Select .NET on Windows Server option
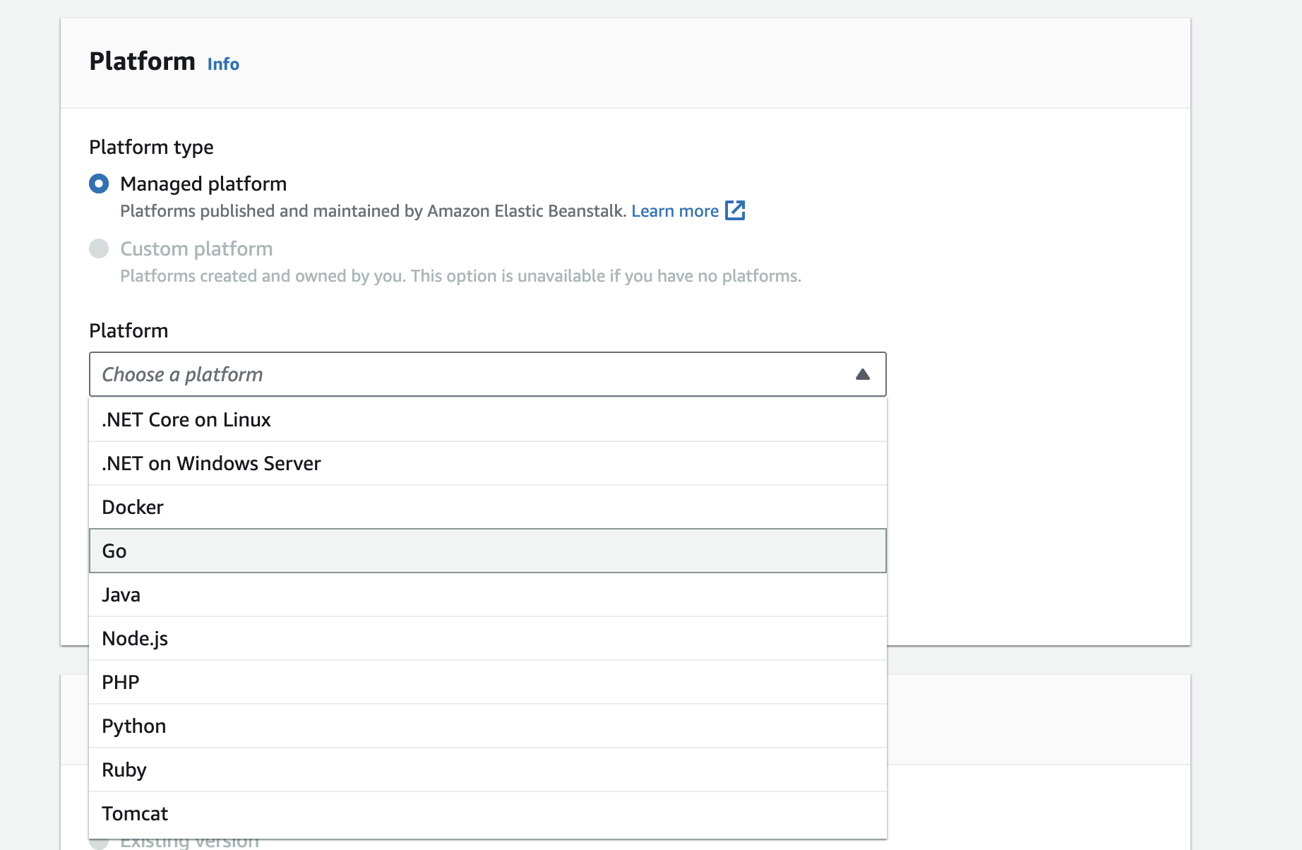The height and width of the screenshot is (850, 1302). pos(211,464)
